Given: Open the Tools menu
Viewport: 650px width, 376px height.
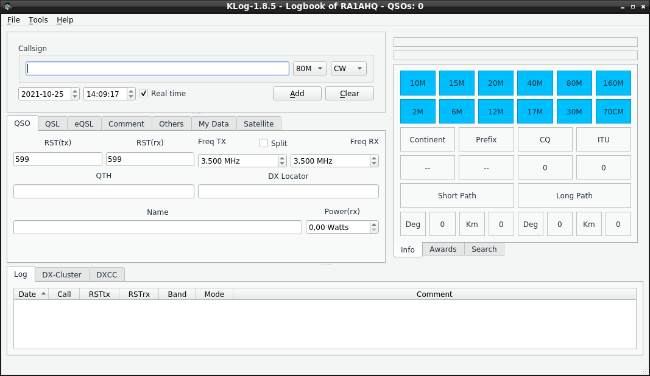Looking at the screenshot, I should [x=38, y=20].
